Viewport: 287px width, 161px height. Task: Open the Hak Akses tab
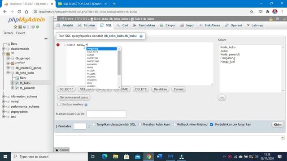pos(210,25)
